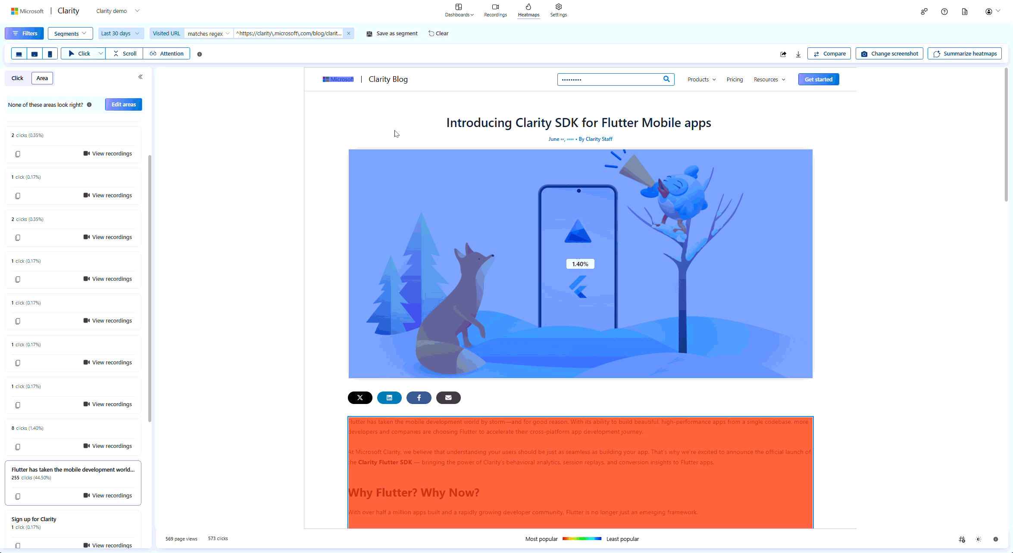Click the Visited URL regex input field
This screenshot has height=553, width=1013.
(x=289, y=34)
